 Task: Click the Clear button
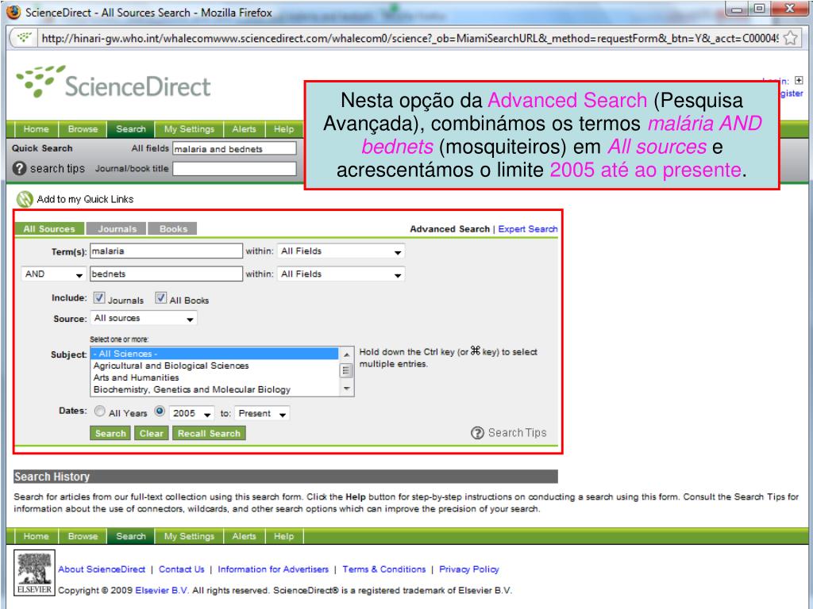coord(152,434)
